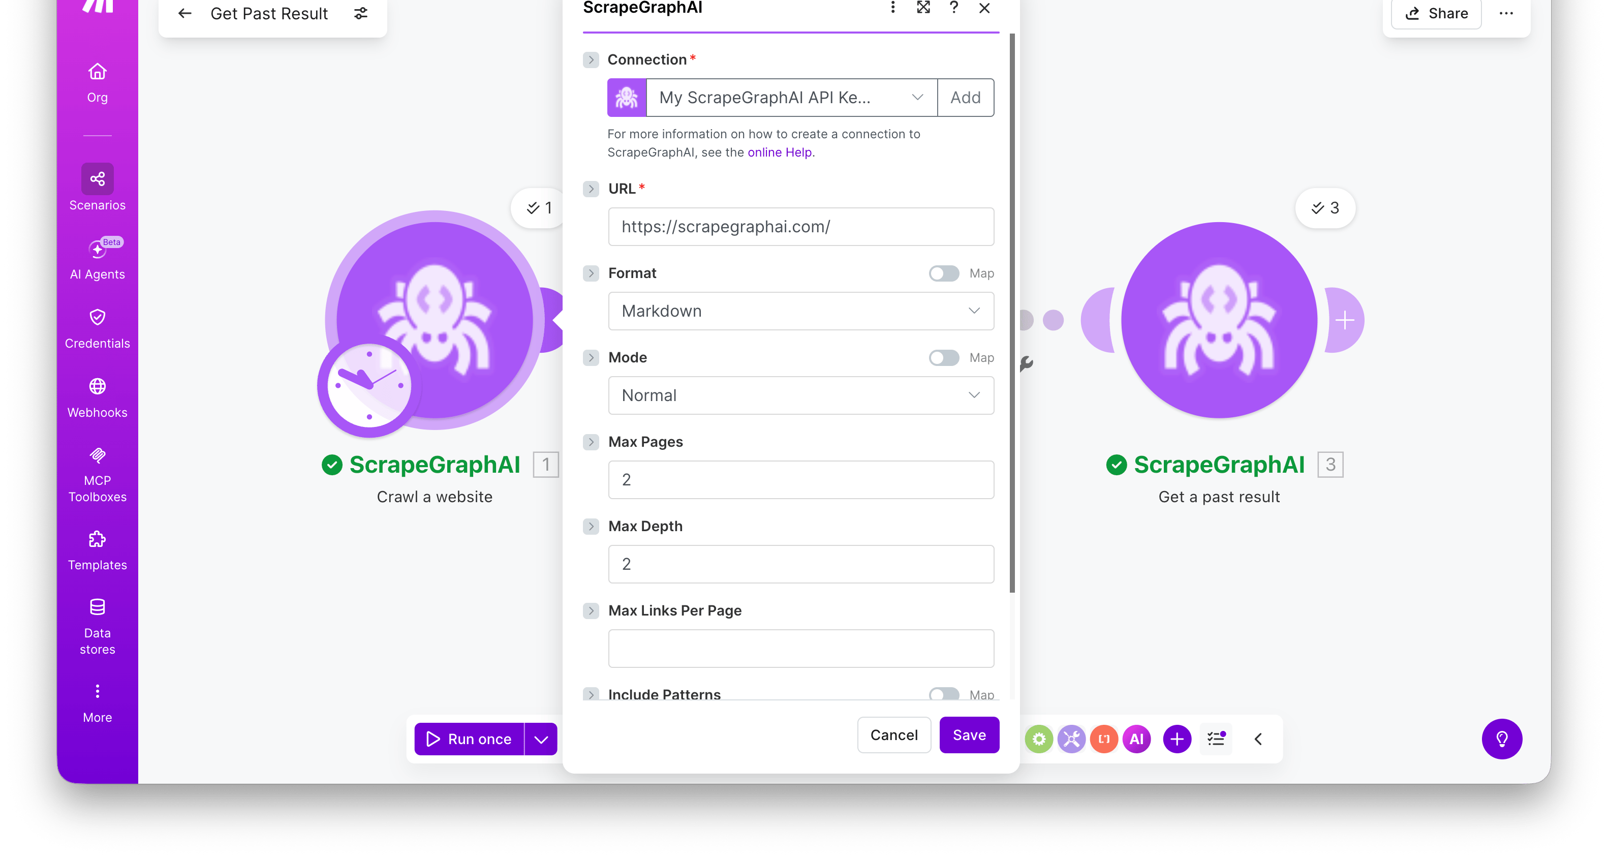Save the module settings

pos(969,735)
